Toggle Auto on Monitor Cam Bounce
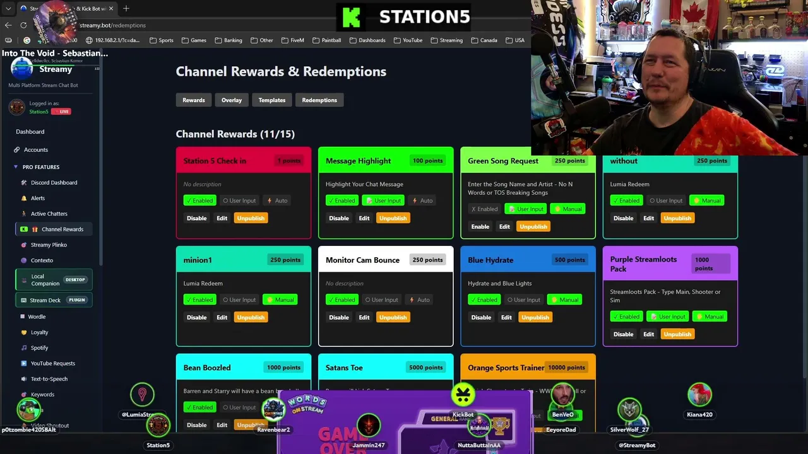808x454 pixels. tap(419, 300)
